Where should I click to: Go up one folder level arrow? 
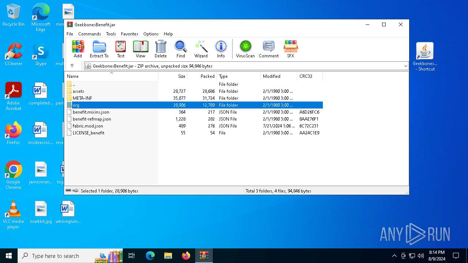pos(72,66)
